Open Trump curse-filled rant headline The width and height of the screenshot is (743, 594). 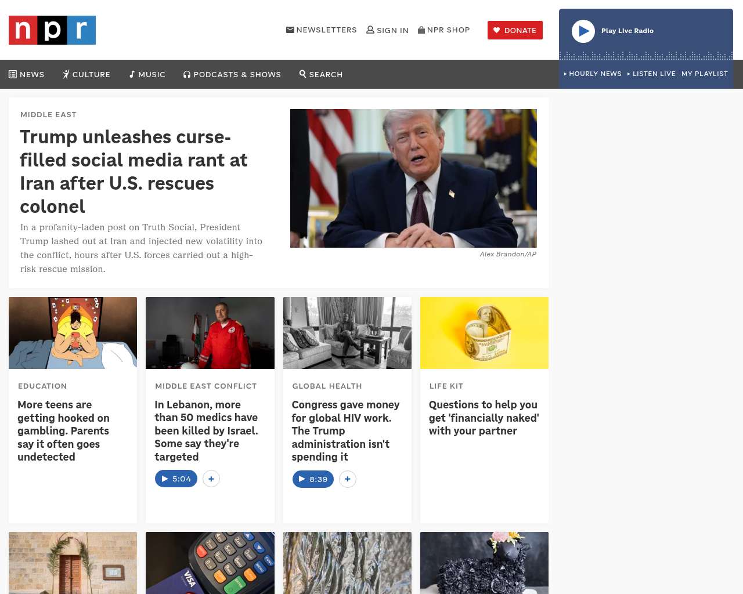134,172
